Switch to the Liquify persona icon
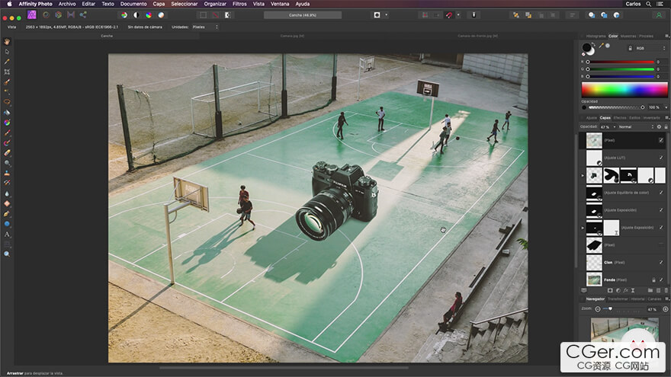The height and width of the screenshot is (377, 671). coord(46,14)
